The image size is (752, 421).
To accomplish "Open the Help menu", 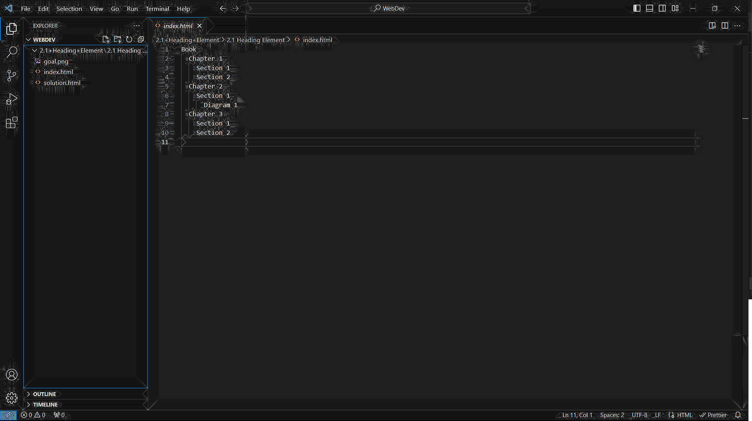I will (183, 9).
